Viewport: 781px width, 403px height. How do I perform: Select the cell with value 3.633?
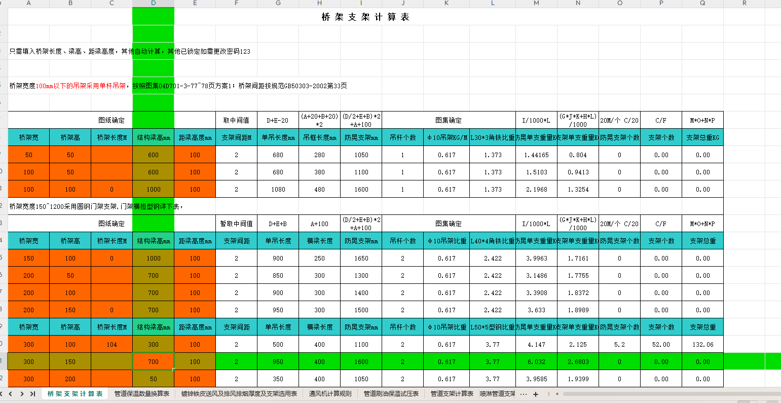point(536,310)
